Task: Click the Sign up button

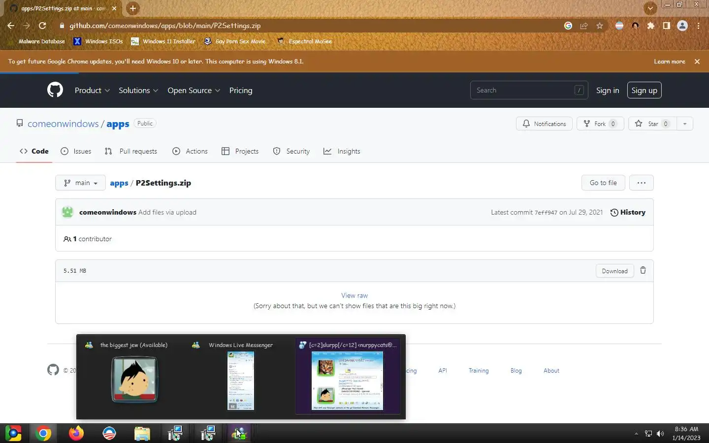Action: click(644, 90)
